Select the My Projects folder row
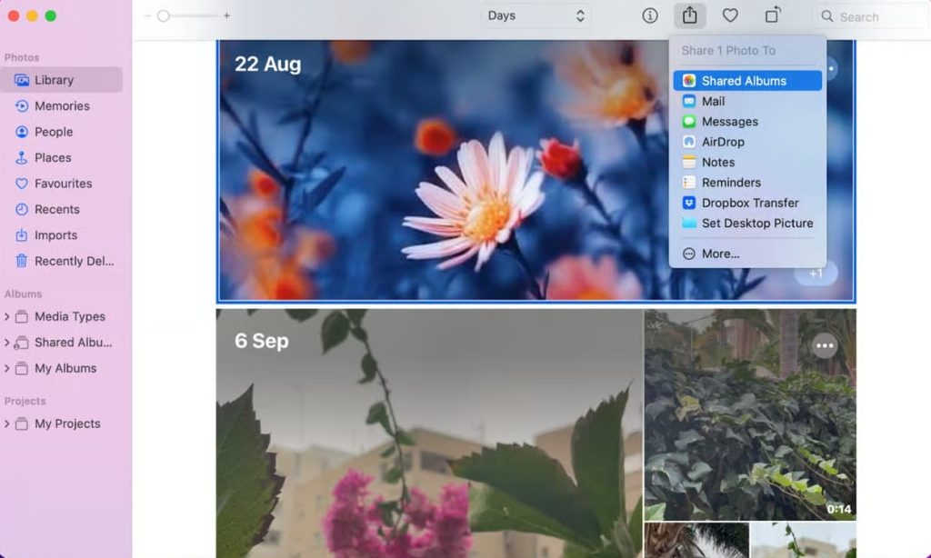The width and height of the screenshot is (931, 558). (62, 423)
